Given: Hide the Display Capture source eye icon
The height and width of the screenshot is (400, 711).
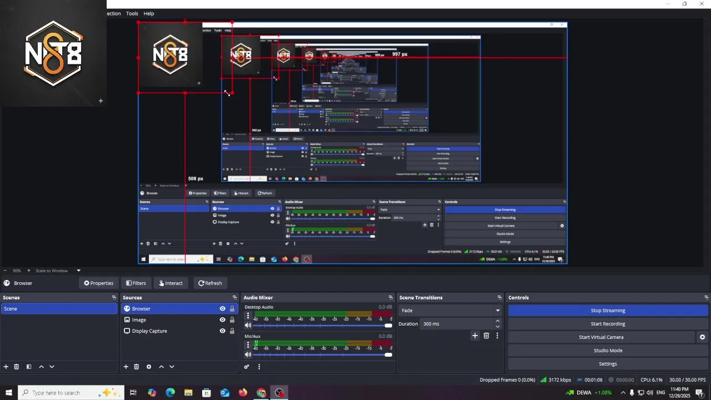Looking at the screenshot, I should point(222,331).
